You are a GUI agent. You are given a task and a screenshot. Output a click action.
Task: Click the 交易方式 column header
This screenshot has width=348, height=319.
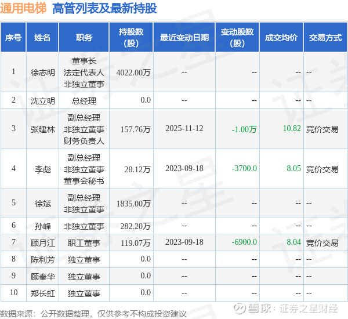325,37
